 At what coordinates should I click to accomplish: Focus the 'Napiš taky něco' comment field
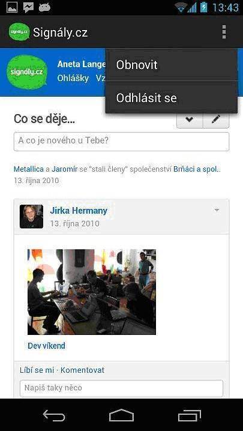121,388
